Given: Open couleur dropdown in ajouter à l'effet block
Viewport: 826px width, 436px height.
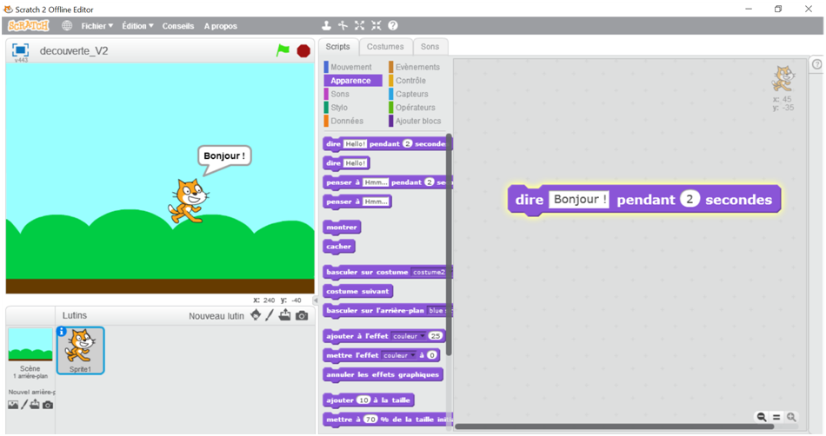Looking at the screenshot, I should click(x=423, y=336).
